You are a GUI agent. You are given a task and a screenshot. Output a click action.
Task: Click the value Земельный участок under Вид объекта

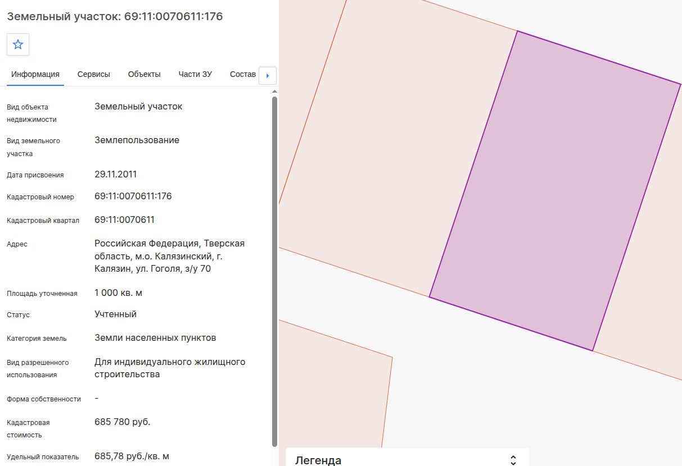[138, 106]
